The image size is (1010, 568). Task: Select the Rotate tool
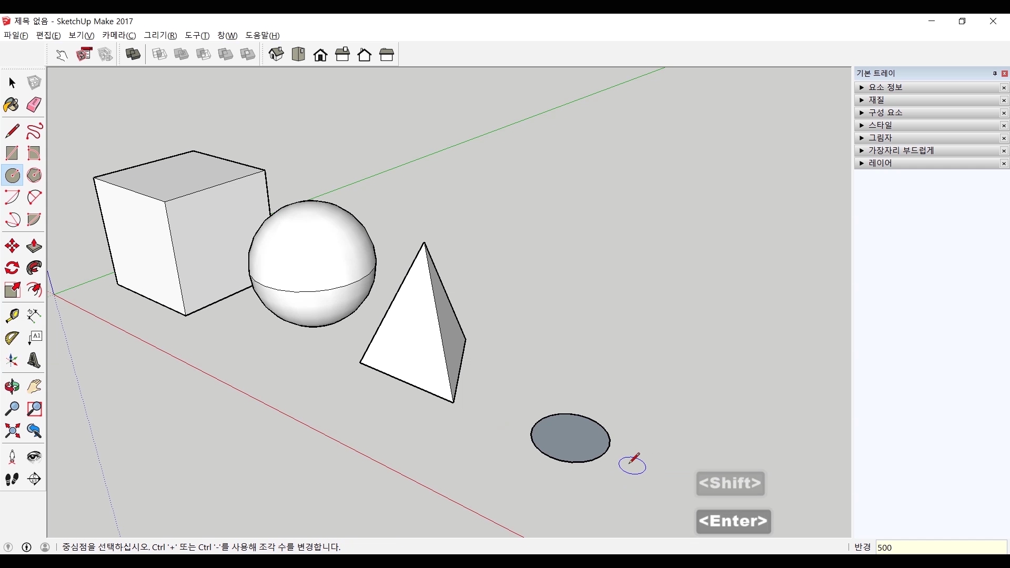[12, 268]
